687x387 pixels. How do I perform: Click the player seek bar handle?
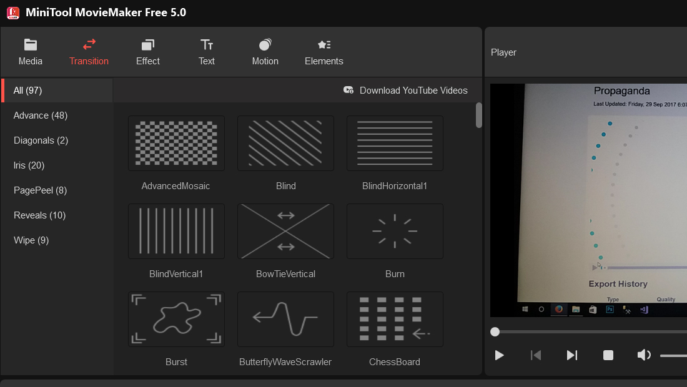tap(495, 332)
